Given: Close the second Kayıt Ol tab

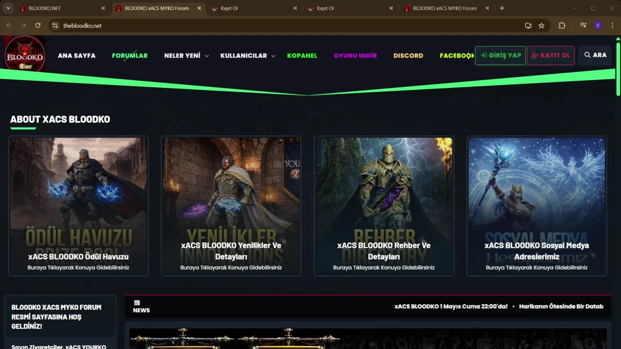Looking at the screenshot, I should tap(391, 8).
